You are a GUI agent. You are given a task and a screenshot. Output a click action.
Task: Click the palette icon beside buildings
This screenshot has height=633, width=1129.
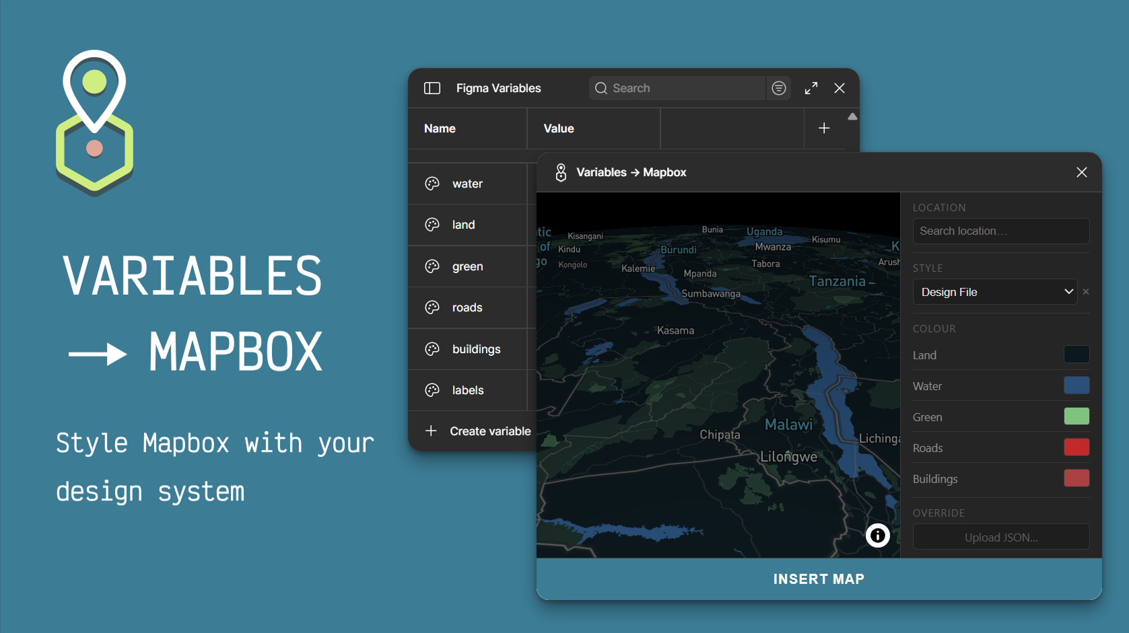pyautogui.click(x=432, y=349)
